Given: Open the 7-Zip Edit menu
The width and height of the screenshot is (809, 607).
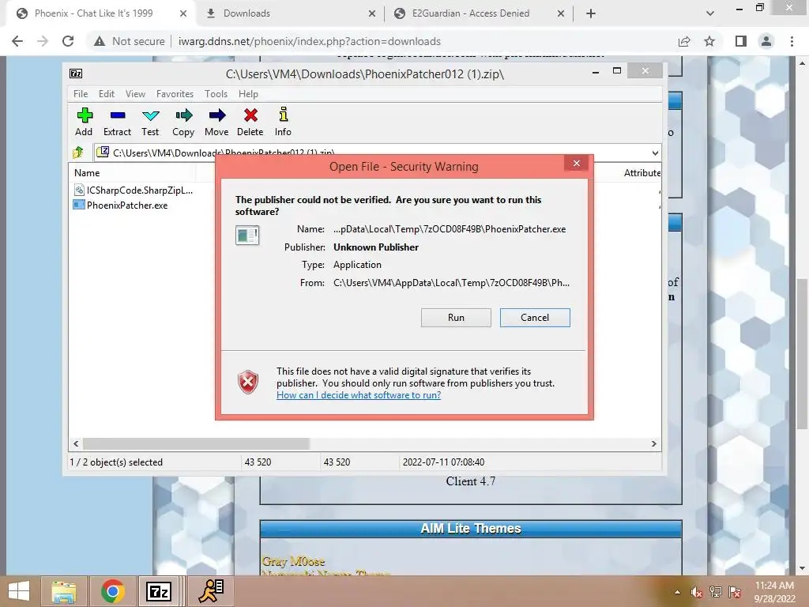Looking at the screenshot, I should [107, 94].
